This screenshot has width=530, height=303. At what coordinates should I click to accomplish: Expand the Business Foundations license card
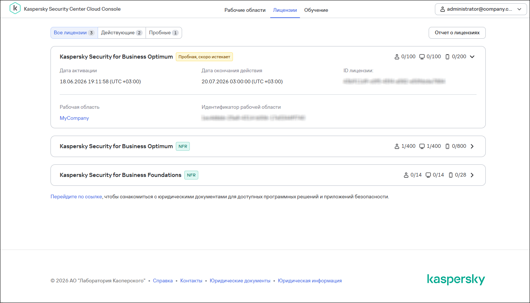(x=472, y=175)
